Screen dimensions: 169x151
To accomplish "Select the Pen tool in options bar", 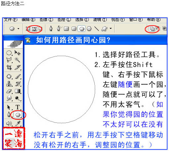I will [51, 29].
